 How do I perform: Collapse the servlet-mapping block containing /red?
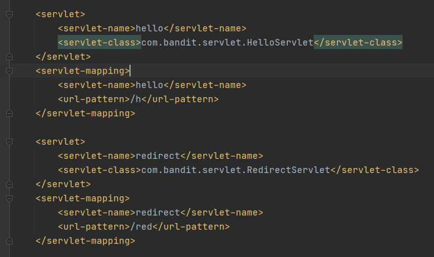(x=9, y=198)
